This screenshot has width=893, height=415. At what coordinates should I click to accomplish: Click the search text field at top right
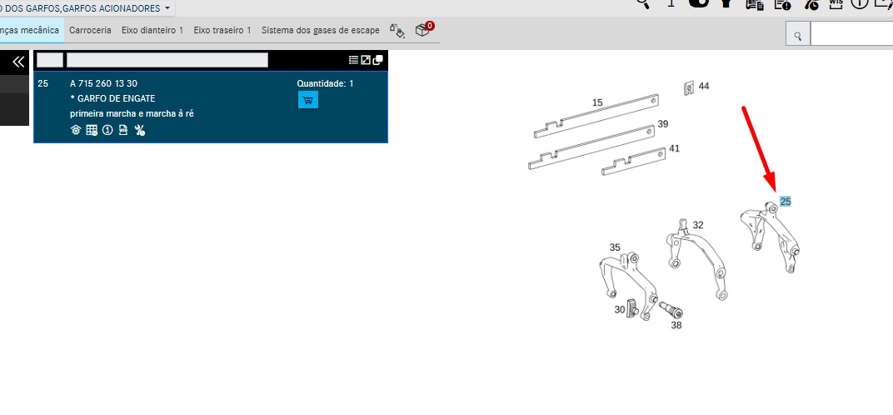click(x=851, y=34)
